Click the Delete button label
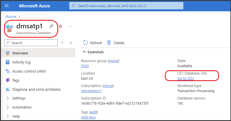This screenshot has height=121, width=231. tap(119, 43)
